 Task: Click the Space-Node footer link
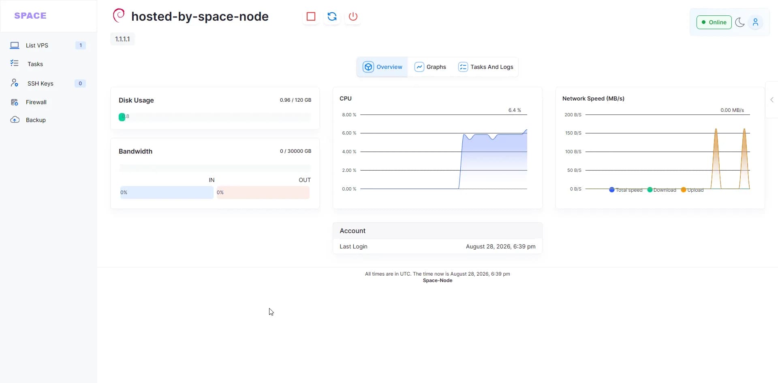(x=437, y=280)
